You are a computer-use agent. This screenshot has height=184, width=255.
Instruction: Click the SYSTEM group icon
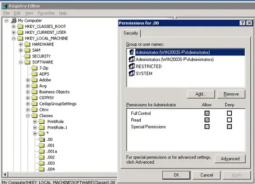pyautogui.click(x=132, y=73)
